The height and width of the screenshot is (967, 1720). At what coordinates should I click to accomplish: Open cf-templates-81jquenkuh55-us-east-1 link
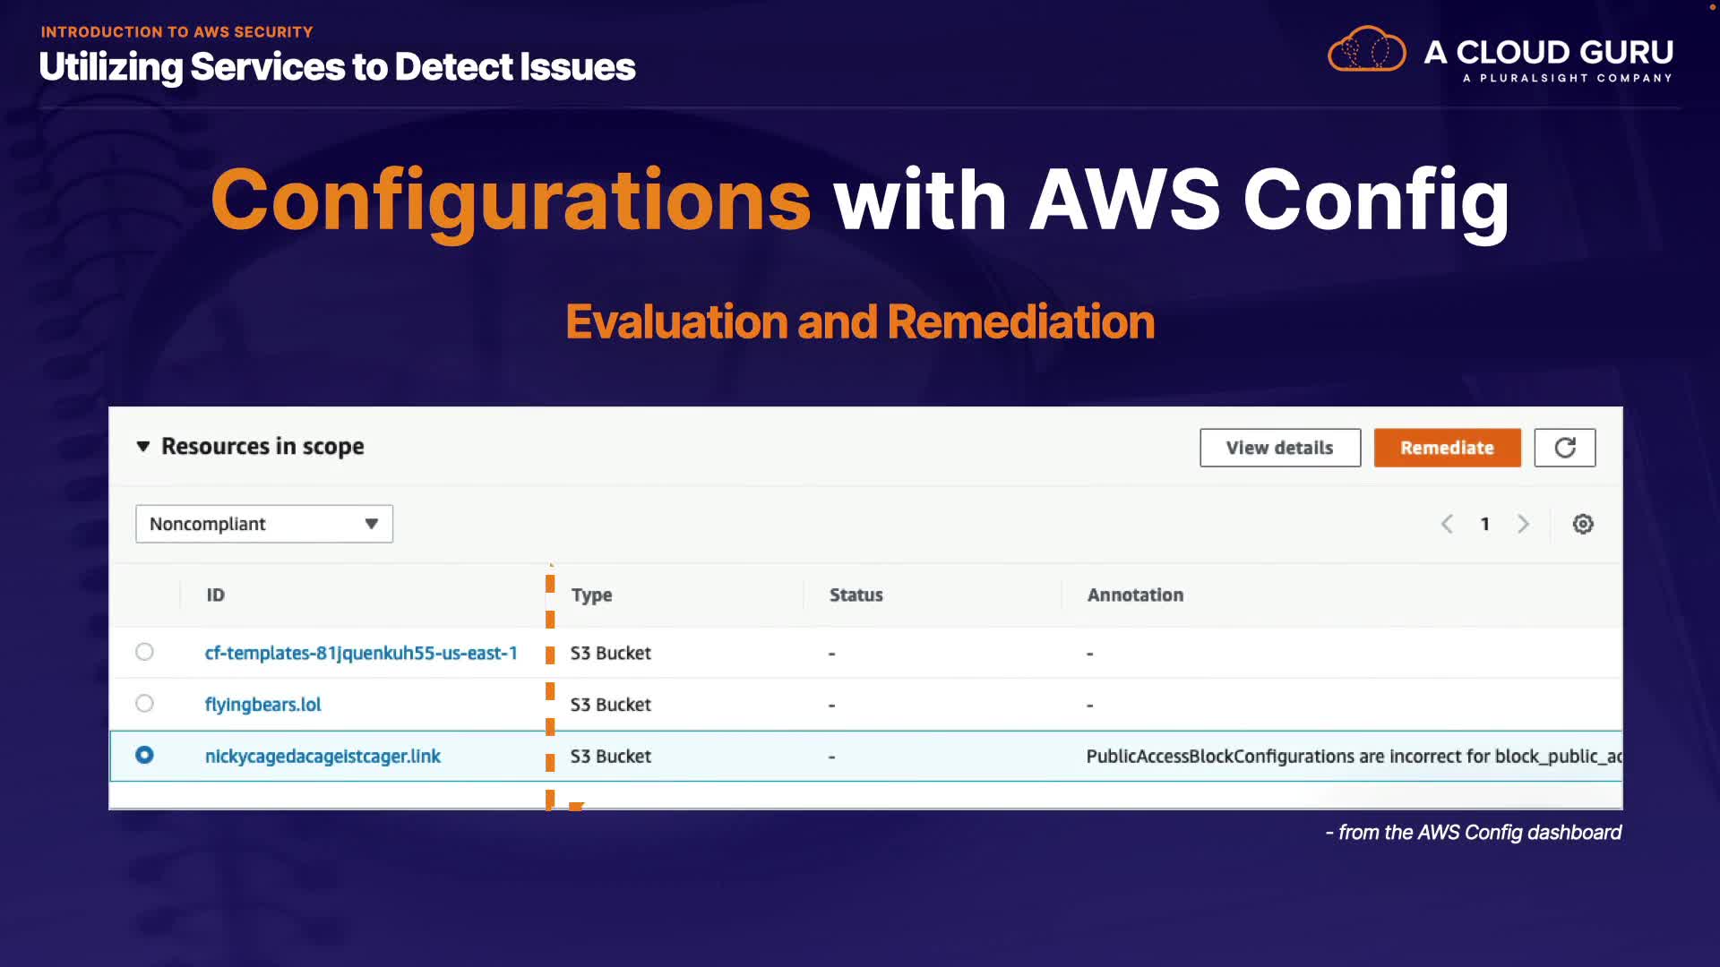click(x=361, y=653)
